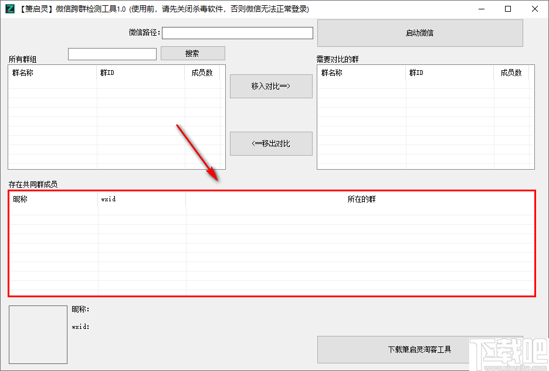The height and width of the screenshot is (371, 549).
Task: Click the 移入对比=> button
Action: (x=271, y=85)
